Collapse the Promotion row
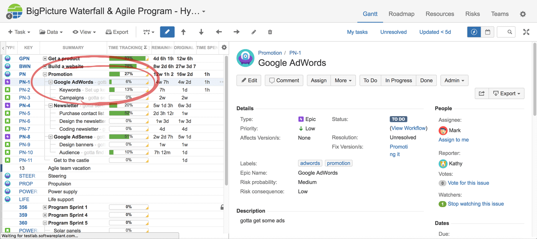The image size is (537, 239). 45,74
